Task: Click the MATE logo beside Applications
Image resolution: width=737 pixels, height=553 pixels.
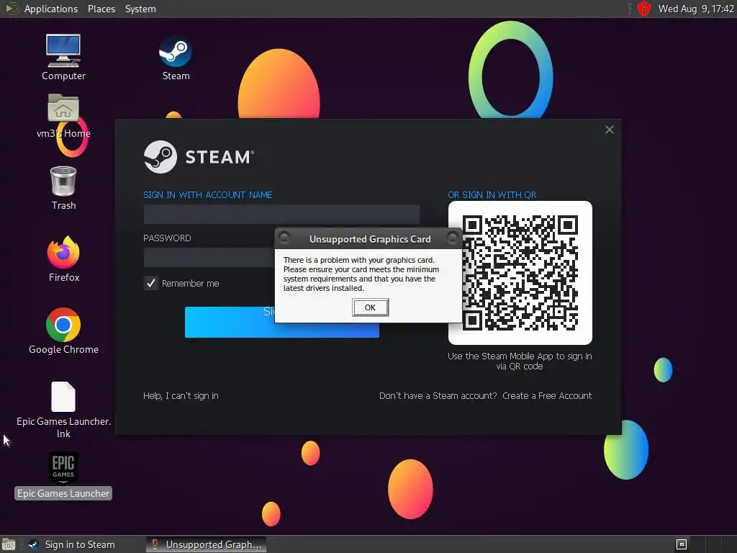Action: click(12, 9)
